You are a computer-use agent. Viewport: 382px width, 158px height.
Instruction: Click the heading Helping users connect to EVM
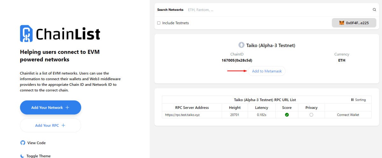(60, 56)
